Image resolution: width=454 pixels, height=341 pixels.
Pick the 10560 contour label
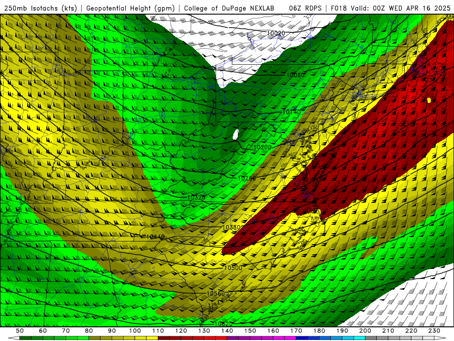click(x=216, y=293)
